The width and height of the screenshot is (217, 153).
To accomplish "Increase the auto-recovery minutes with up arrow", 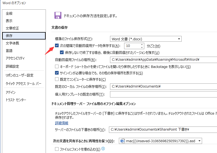I will click(142, 44).
